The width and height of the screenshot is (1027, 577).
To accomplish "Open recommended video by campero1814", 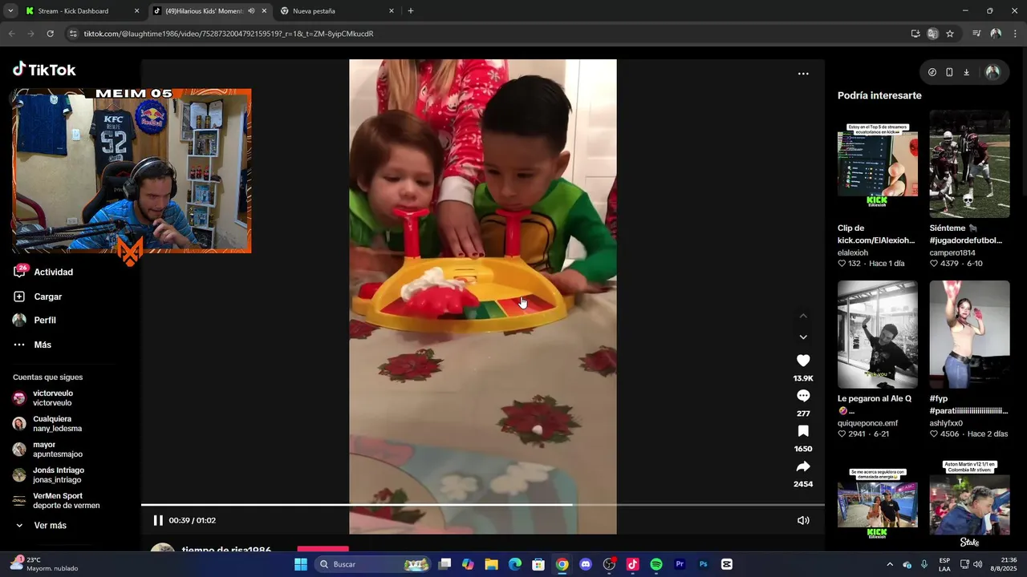I will point(969,164).
